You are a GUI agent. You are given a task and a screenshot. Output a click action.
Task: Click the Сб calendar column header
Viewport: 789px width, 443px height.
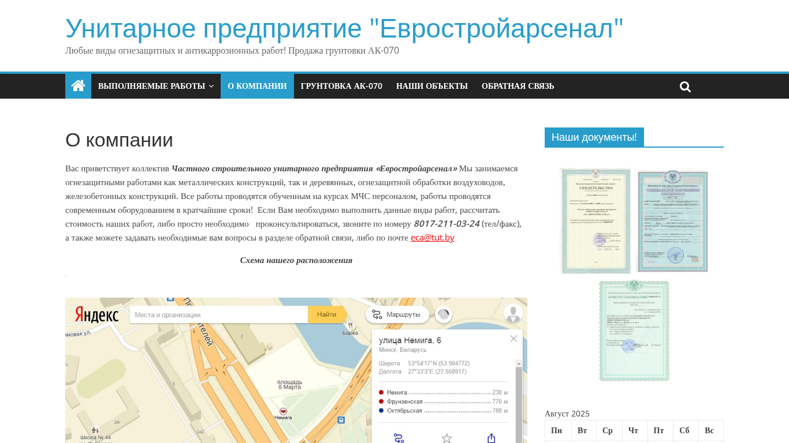click(x=686, y=431)
